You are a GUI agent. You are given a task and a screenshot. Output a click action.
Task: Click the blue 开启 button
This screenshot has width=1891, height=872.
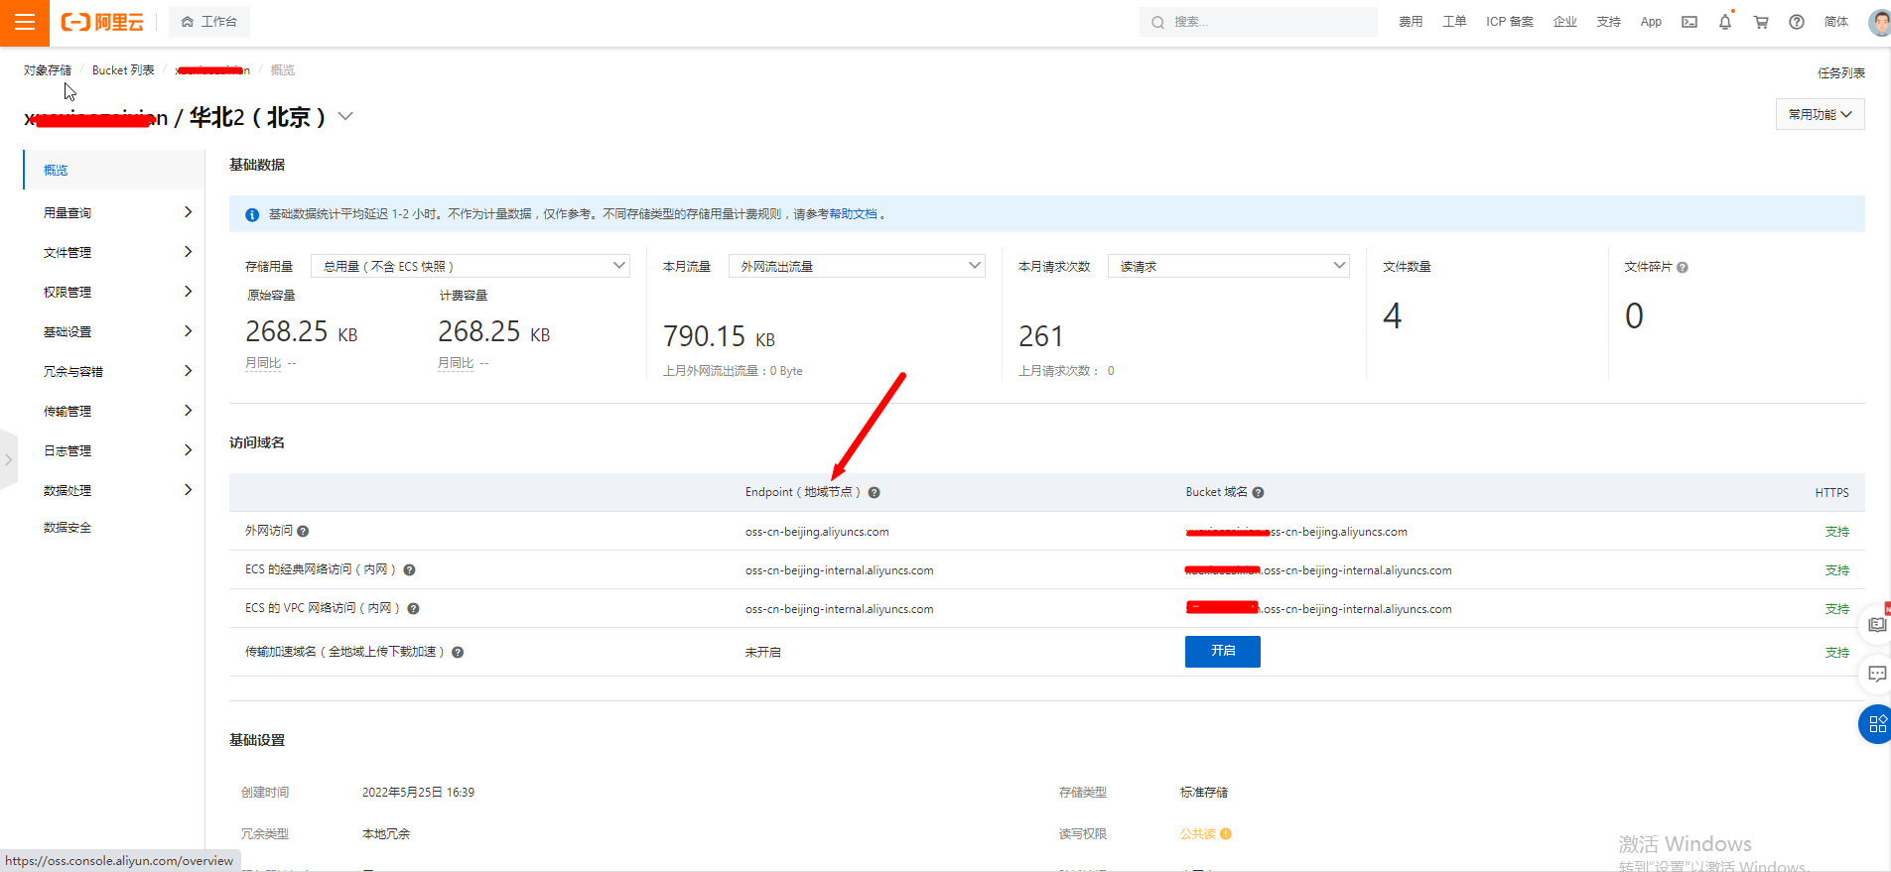click(1222, 652)
